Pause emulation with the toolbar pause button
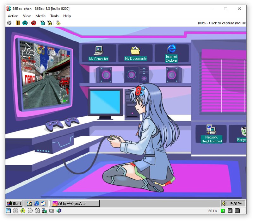 coord(18,23)
